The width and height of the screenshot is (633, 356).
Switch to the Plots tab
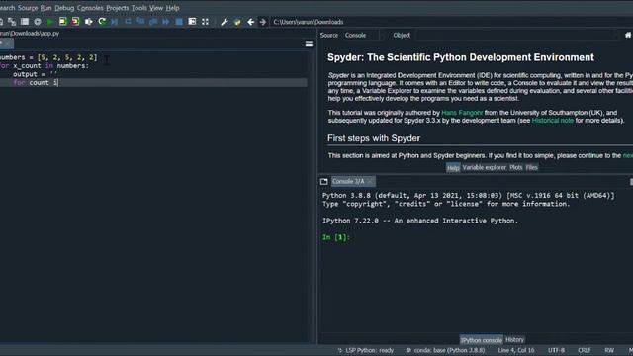pyautogui.click(x=516, y=167)
